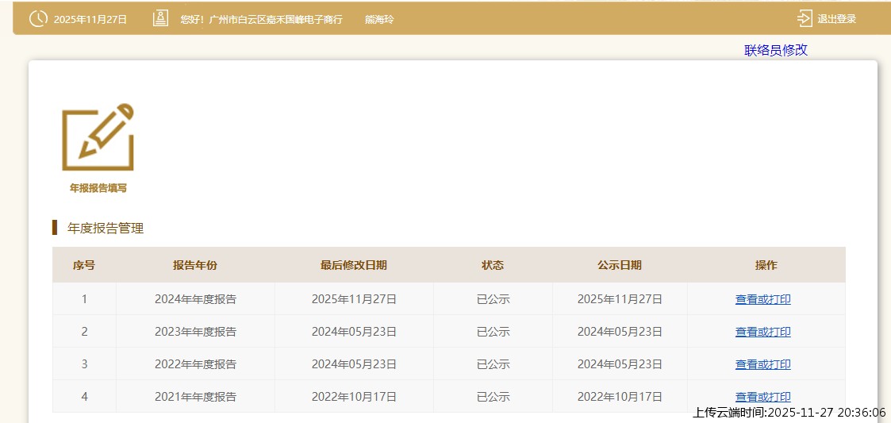Image resolution: width=891 pixels, height=423 pixels.
Task: Click the user badge icon beside greeting
Action: pos(160,19)
